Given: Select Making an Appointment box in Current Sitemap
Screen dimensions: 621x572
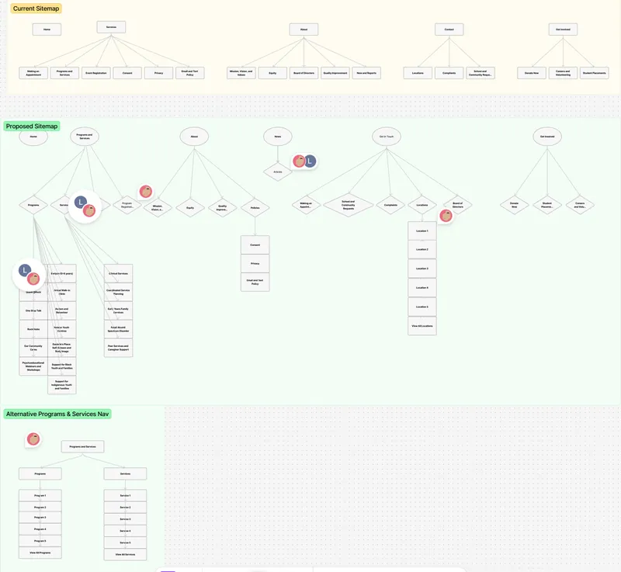Looking at the screenshot, I should coord(33,73).
